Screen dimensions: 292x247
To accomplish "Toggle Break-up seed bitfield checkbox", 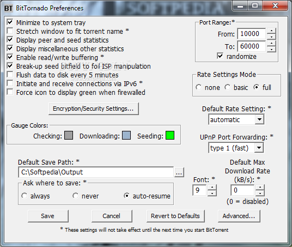I will (x=10, y=66).
